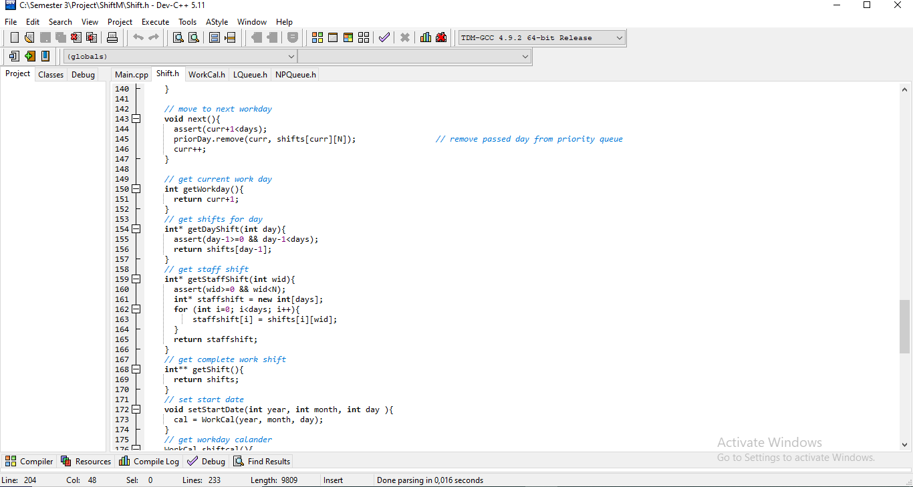
Task: Click the Undo arrow icon
Action: (138, 37)
